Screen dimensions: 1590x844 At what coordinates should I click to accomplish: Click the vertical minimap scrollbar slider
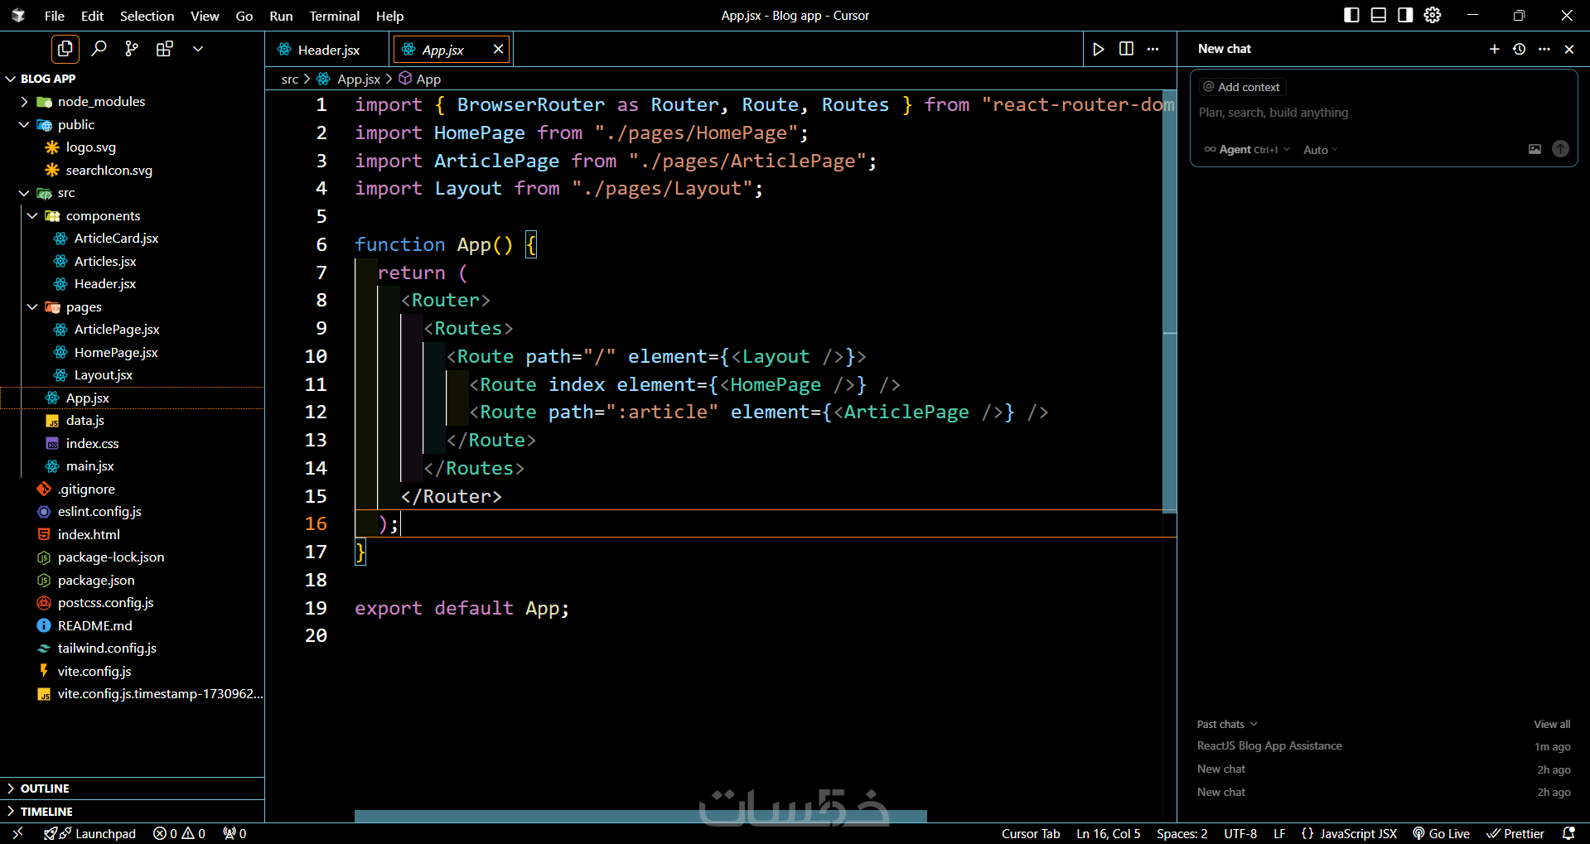(x=1169, y=301)
